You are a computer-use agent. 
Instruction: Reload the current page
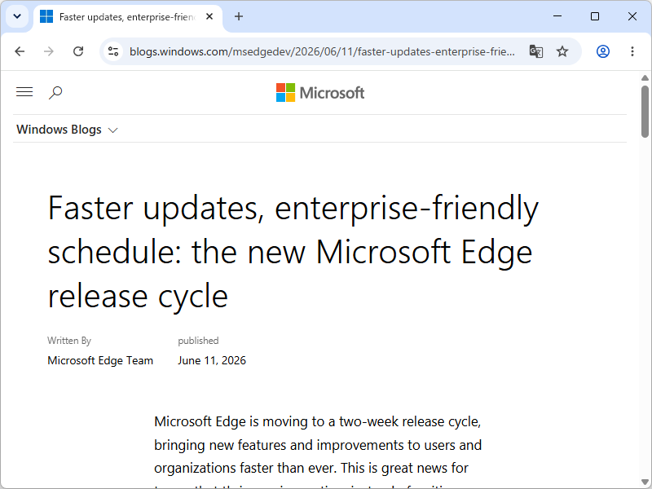click(x=78, y=51)
